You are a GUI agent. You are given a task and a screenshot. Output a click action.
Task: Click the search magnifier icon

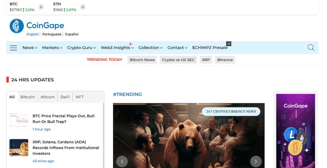click(x=311, y=48)
